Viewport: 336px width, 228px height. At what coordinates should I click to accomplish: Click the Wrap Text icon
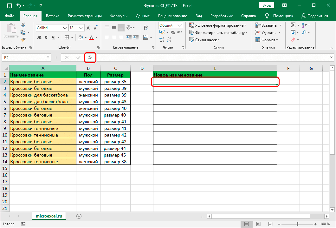click(x=145, y=28)
